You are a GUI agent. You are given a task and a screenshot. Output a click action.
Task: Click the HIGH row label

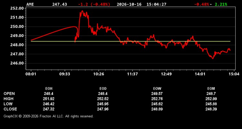(8, 99)
